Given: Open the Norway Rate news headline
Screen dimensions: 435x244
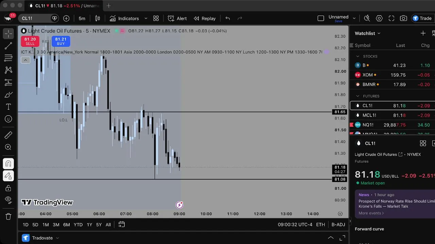Looking at the screenshot, I should point(397,204).
